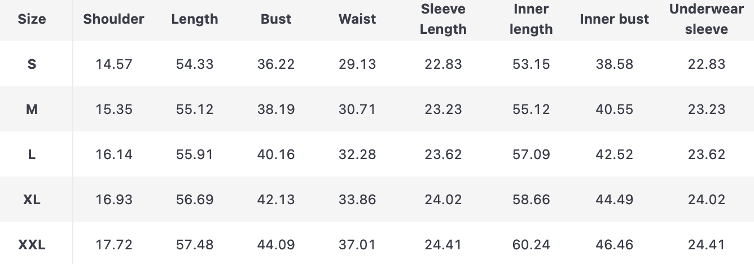Click the 46.46 inner bust value
This screenshot has height=264, width=754.
(x=615, y=245)
